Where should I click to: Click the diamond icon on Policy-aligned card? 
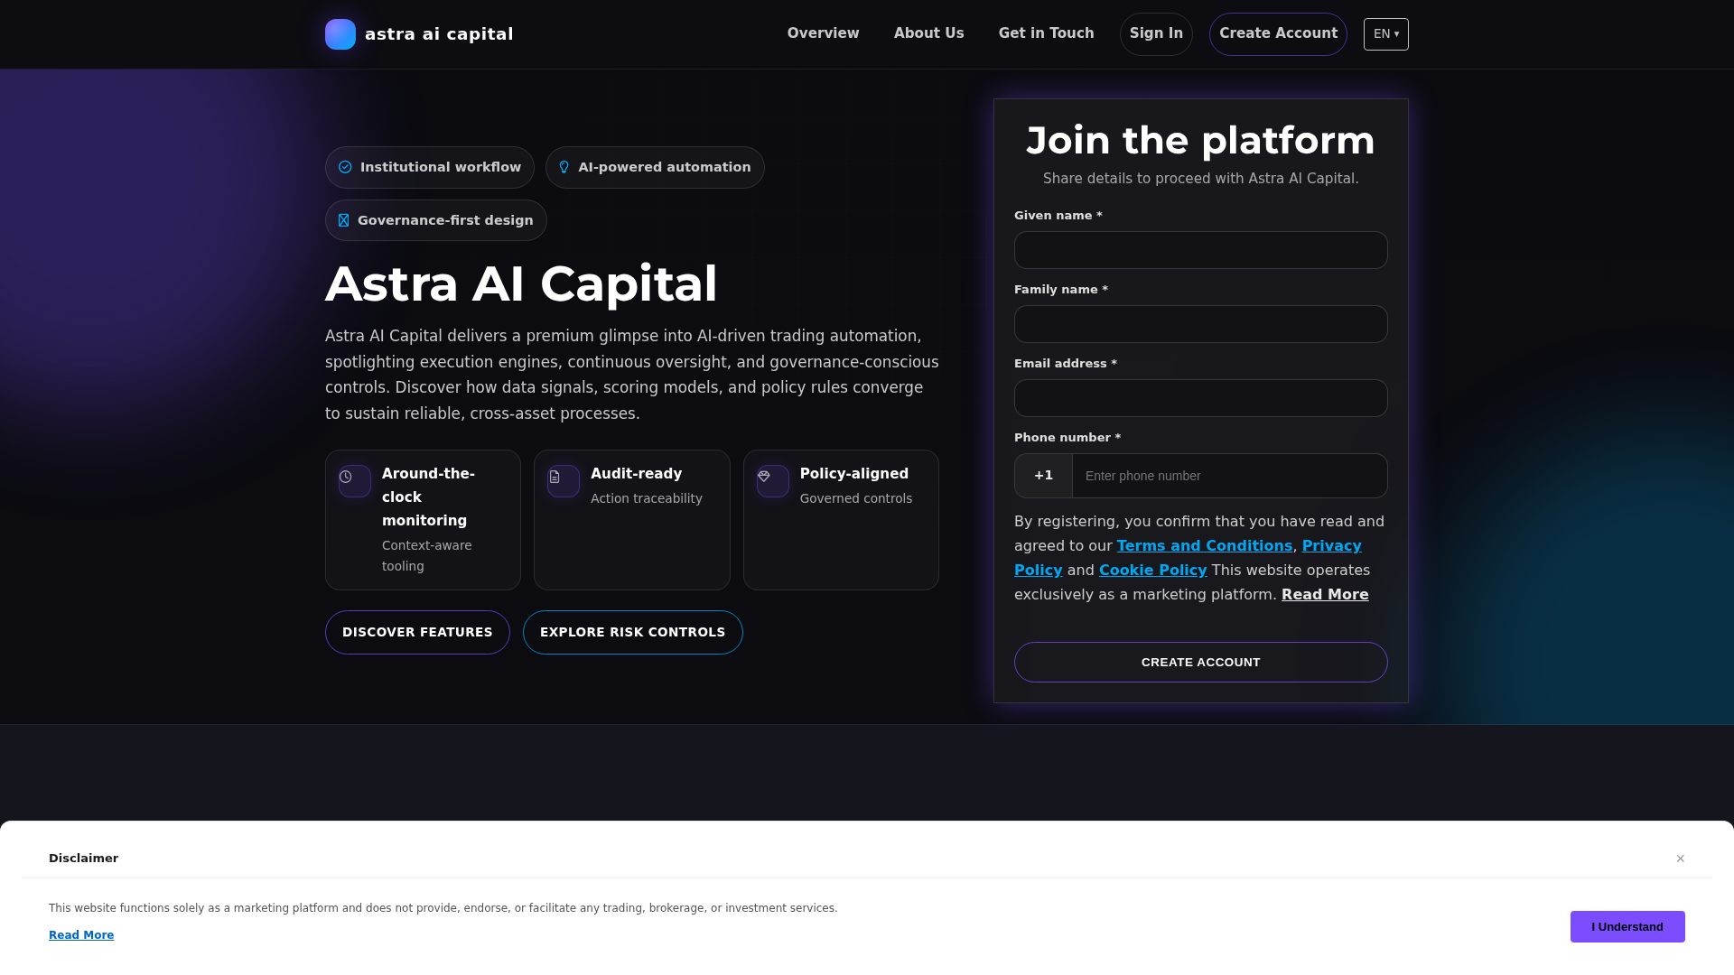764,477
